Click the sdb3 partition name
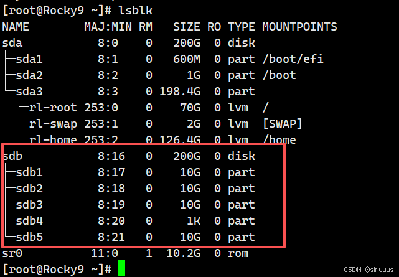The width and height of the screenshot is (399, 277). (x=29, y=205)
